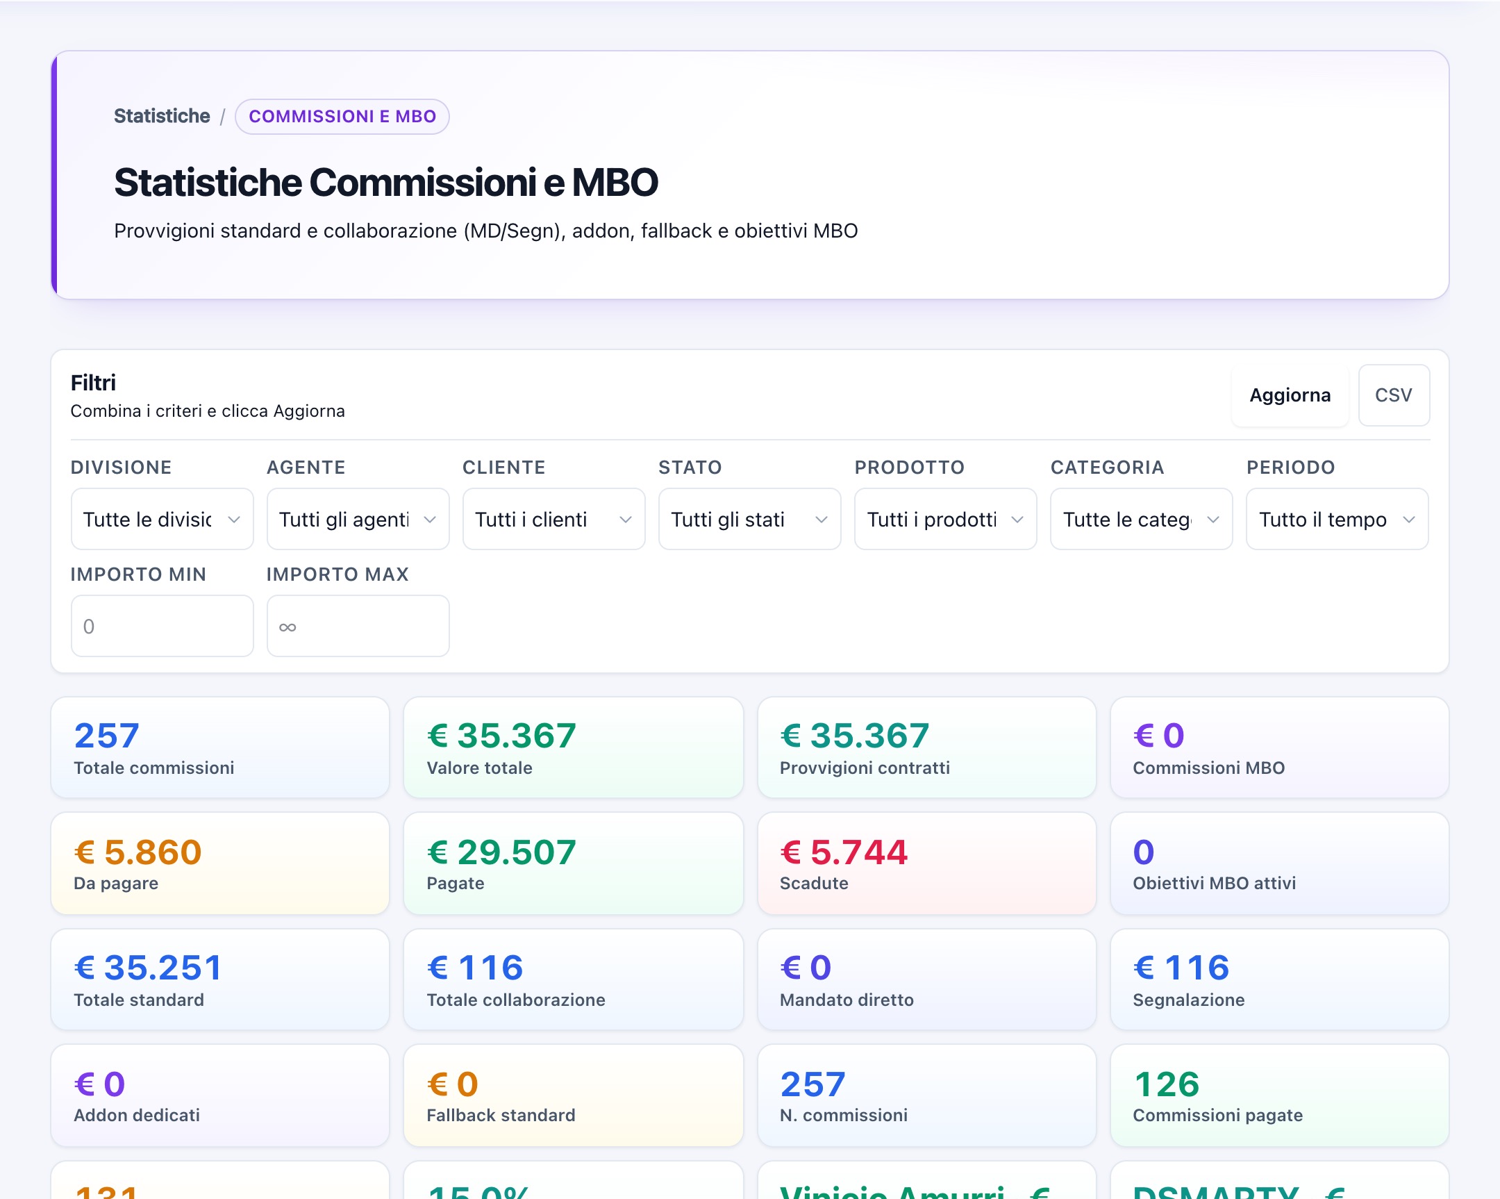The width and height of the screenshot is (1500, 1199).
Task: Select the COMMISSIONI E MBO breadcrumb pill
Action: (x=342, y=116)
